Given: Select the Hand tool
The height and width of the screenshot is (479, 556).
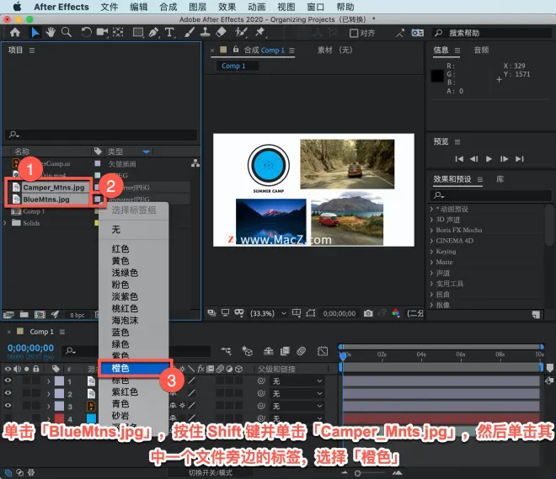Looking at the screenshot, I should pos(51,33).
